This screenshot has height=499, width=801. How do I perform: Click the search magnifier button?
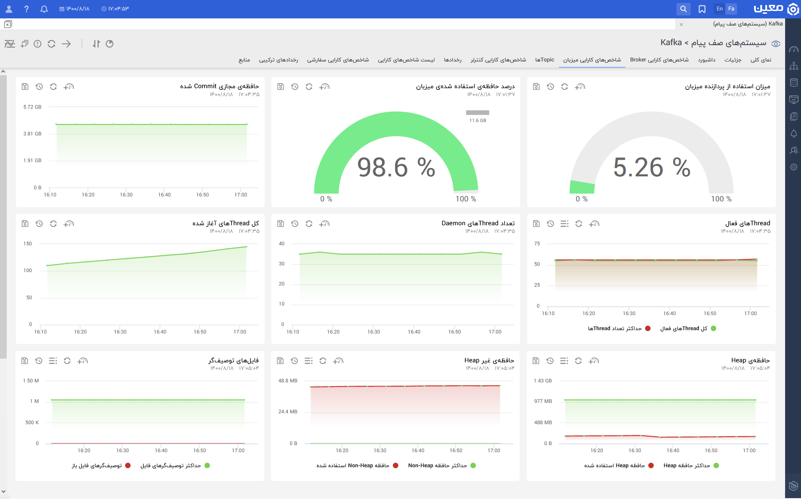[x=683, y=9]
